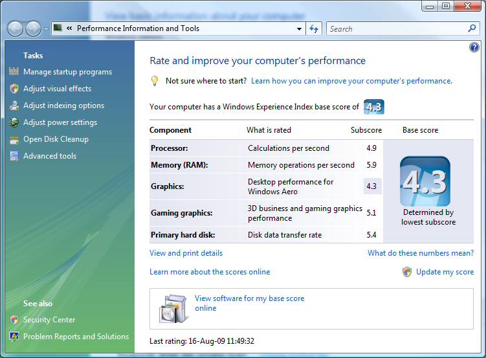Image resolution: width=486 pixels, height=358 pixels.
Task: Open the Security Center link
Action: 49,320
